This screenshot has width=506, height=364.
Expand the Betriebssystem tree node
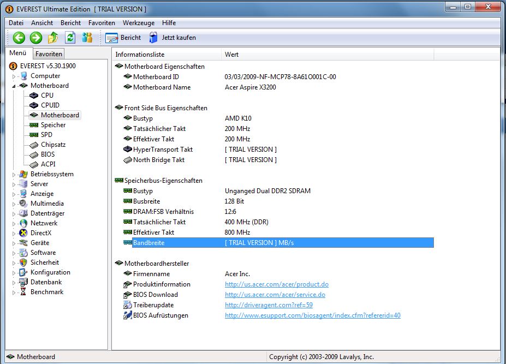coord(14,175)
